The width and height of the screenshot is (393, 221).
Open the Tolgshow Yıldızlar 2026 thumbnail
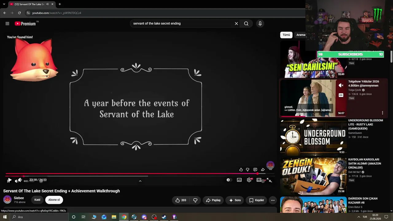coord(313,98)
